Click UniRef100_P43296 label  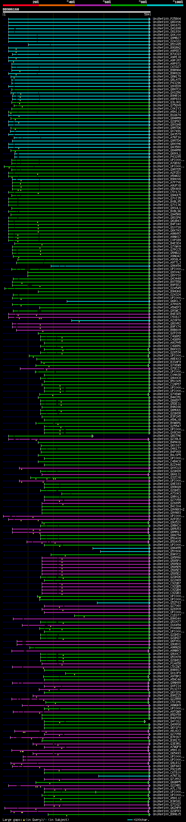click(167, 83)
